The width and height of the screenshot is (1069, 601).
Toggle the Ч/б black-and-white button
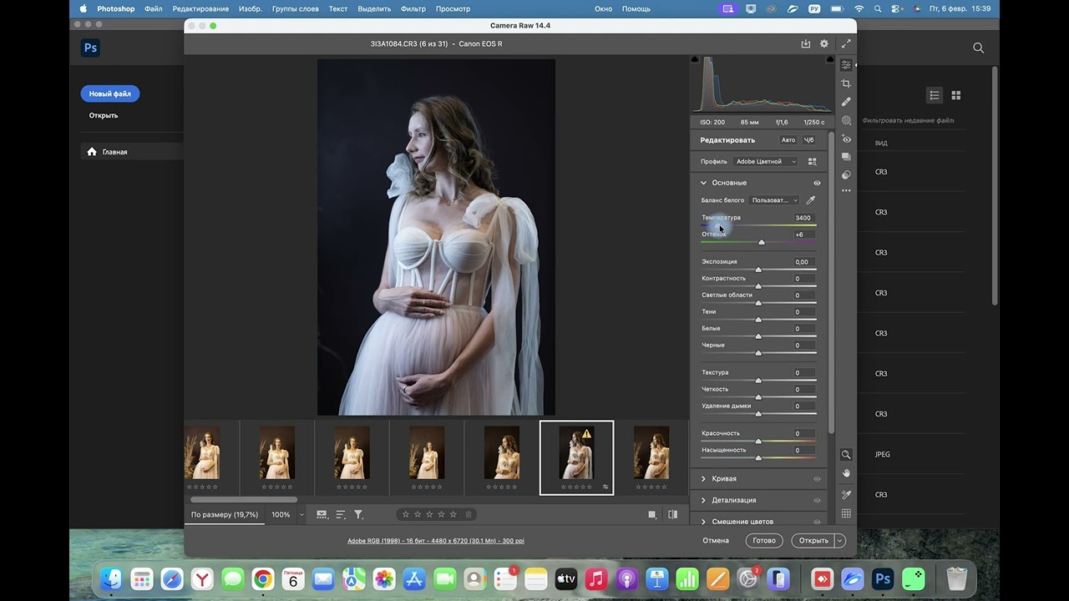tap(808, 140)
